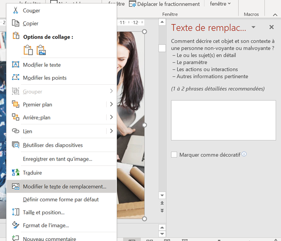
Task: Click the Réutiliser des diapositives icon
Action: [x=16, y=145]
